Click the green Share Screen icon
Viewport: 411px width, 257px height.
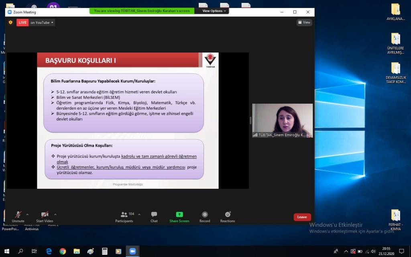click(179, 214)
